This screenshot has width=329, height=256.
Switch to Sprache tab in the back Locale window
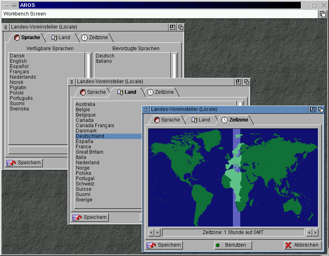[x=27, y=38]
